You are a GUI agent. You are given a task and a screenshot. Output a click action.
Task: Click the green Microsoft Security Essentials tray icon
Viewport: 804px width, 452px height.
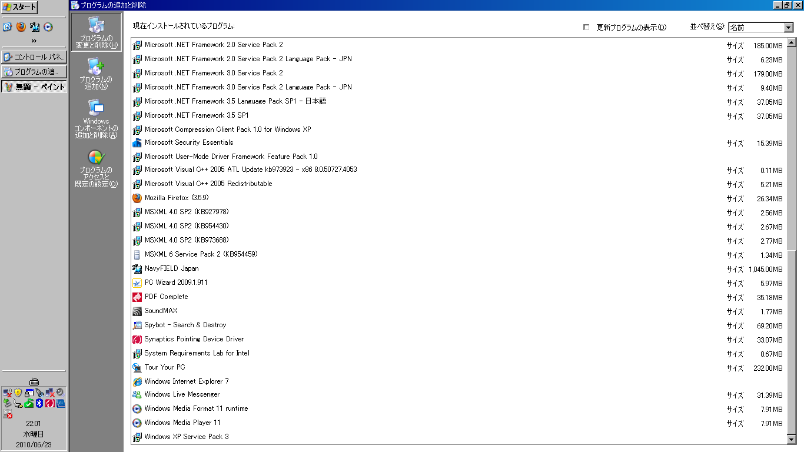point(29,403)
